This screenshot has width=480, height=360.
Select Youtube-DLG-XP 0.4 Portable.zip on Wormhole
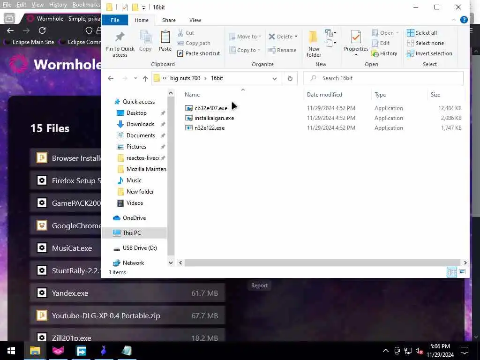(127, 315)
